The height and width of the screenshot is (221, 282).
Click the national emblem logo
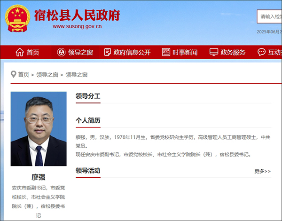(17, 18)
